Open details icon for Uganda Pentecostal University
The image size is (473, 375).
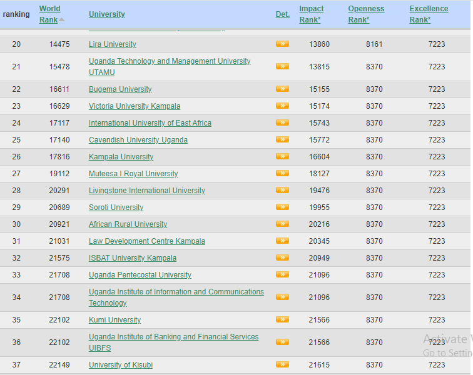(282, 274)
